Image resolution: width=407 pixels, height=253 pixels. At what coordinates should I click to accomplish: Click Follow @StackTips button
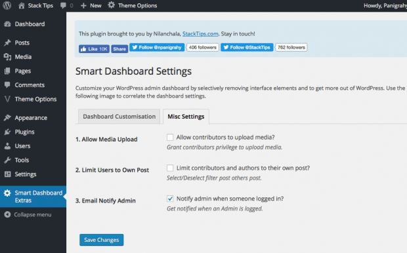247,47
